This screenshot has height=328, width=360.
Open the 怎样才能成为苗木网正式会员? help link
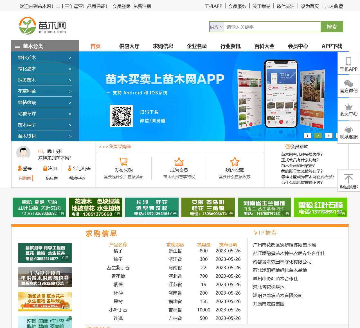point(308,177)
